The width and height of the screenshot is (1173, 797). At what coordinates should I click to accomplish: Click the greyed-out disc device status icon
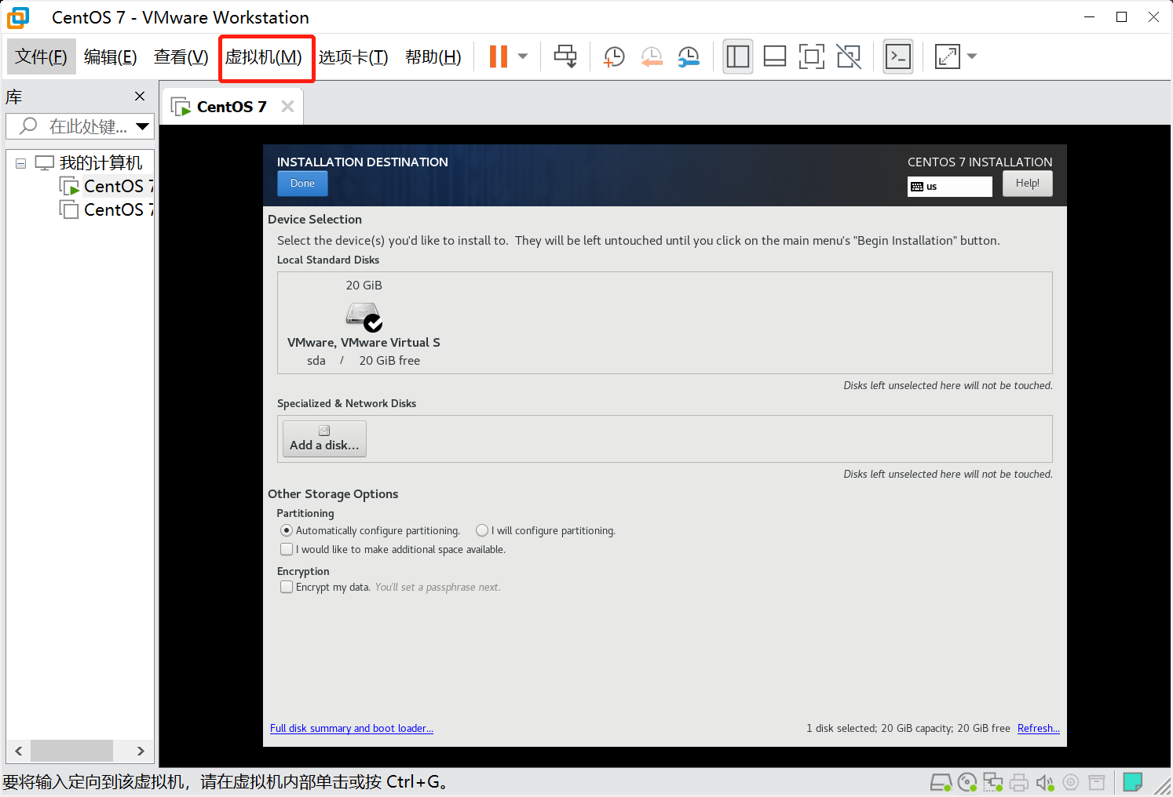click(1071, 782)
